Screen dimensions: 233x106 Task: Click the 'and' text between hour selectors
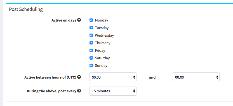tap(152, 77)
